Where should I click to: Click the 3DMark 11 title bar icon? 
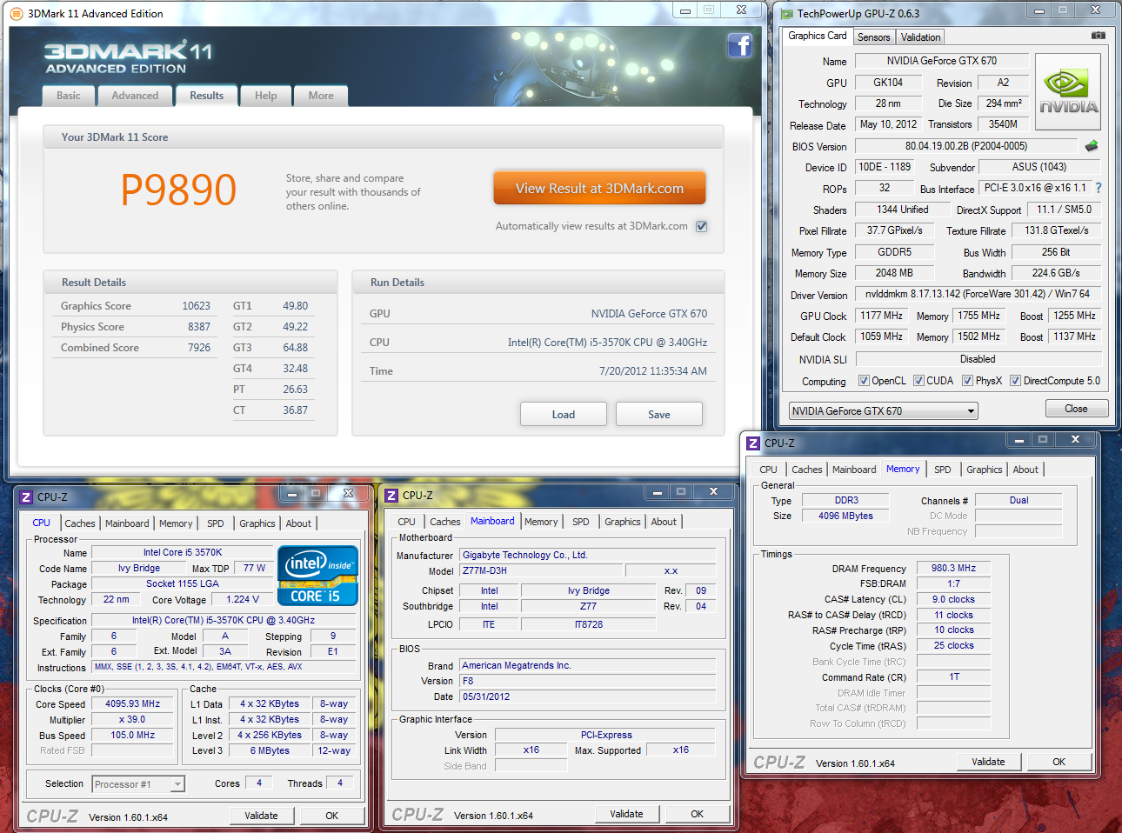tap(17, 13)
